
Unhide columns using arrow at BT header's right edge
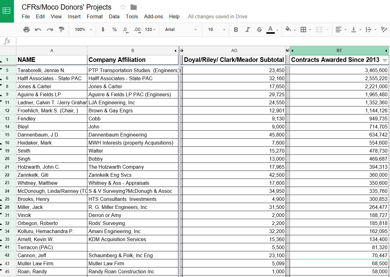(x=386, y=50)
